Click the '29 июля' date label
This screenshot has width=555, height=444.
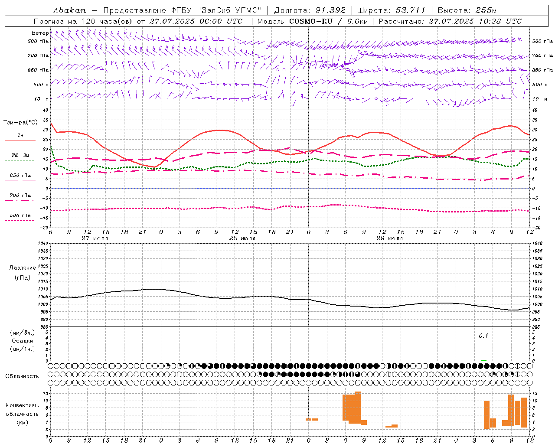pos(390,238)
